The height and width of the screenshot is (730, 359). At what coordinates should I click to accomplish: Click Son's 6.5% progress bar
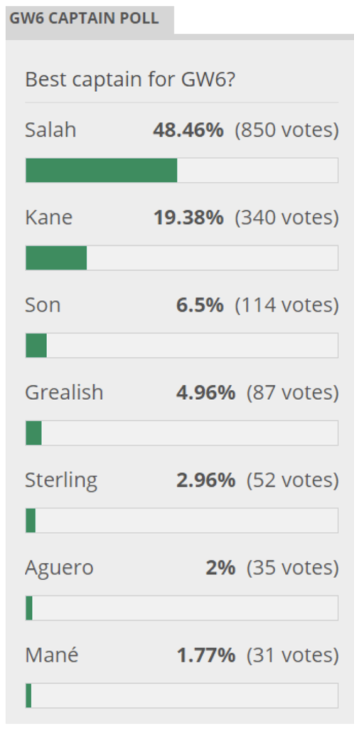coord(182,345)
